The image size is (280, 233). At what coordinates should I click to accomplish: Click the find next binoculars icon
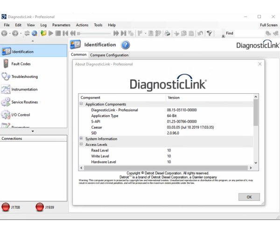276,34
